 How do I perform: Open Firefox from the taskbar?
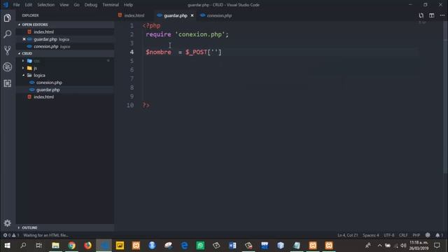[x=87, y=246]
